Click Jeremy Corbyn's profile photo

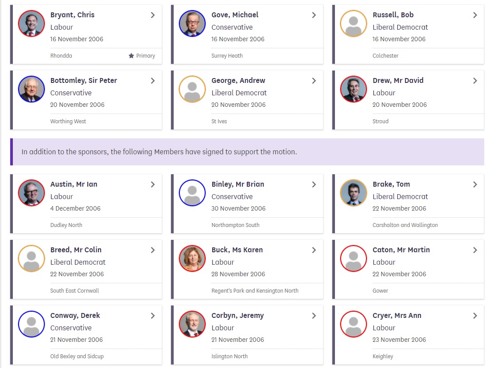click(192, 324)
